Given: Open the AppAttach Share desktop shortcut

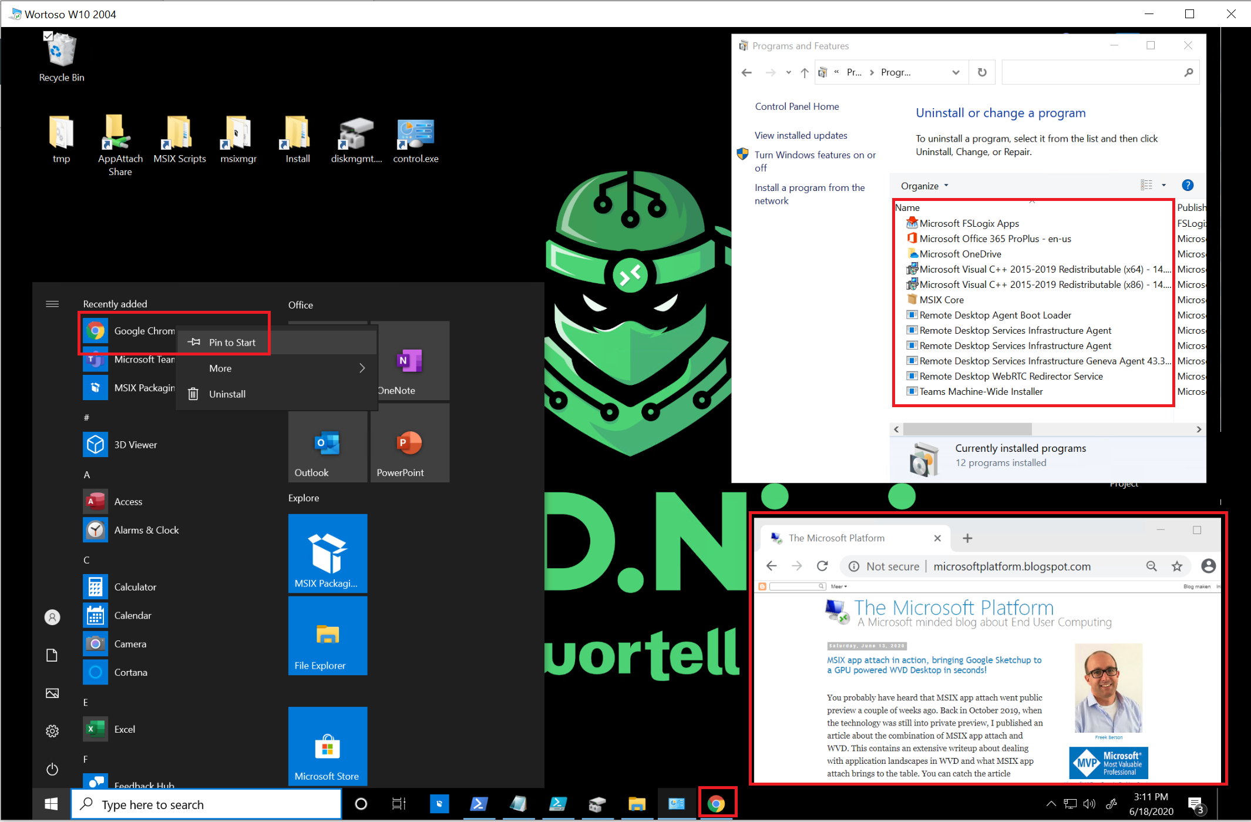Looking at the screenshot, I should pos(120,146).
